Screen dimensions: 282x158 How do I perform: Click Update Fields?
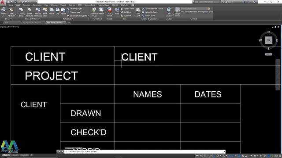pos(127,9)
